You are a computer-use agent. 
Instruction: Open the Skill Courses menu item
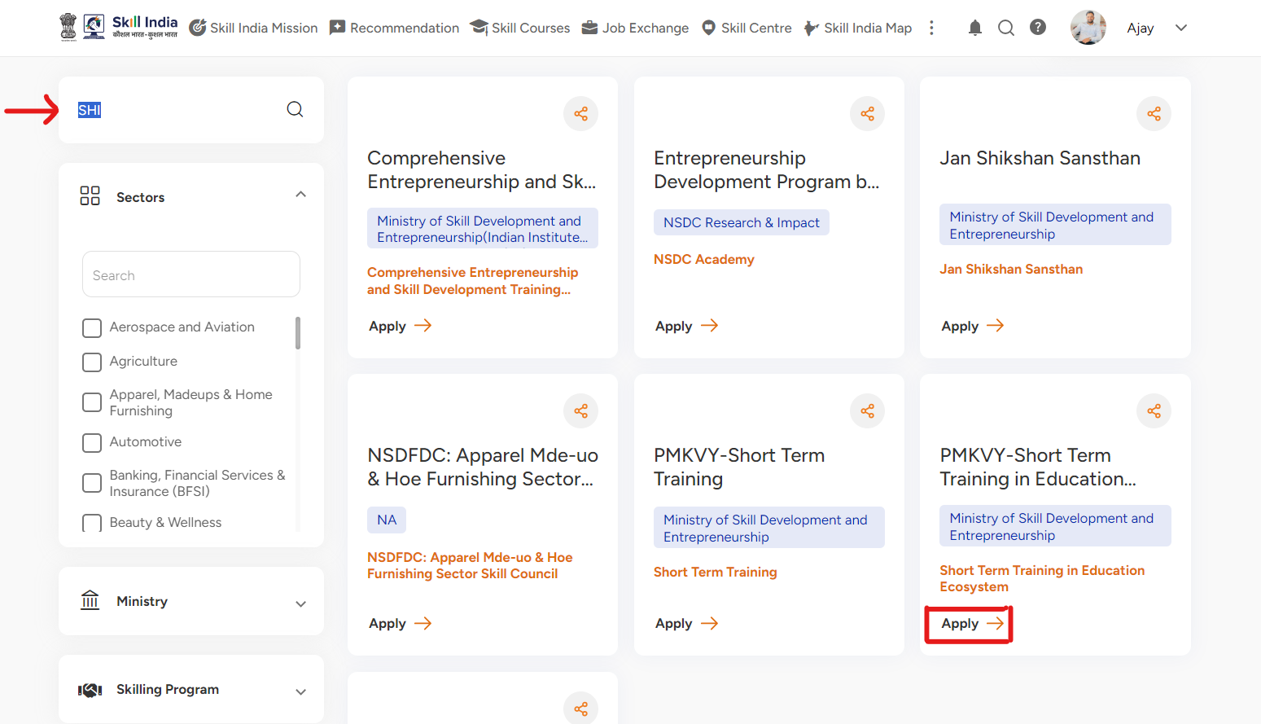520,28
